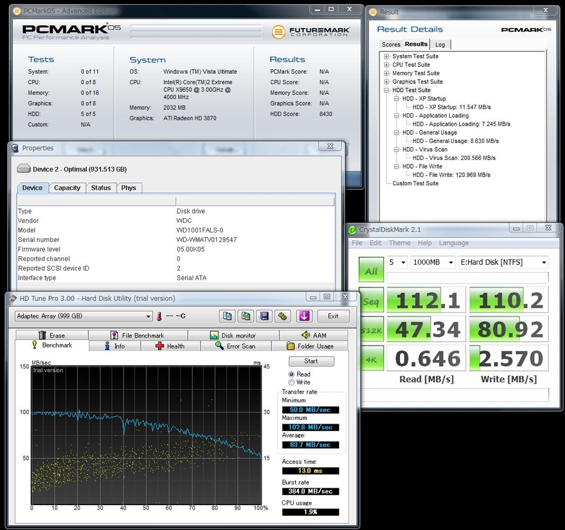
Task: Select the Read radio button
Action: coord(291,374)
